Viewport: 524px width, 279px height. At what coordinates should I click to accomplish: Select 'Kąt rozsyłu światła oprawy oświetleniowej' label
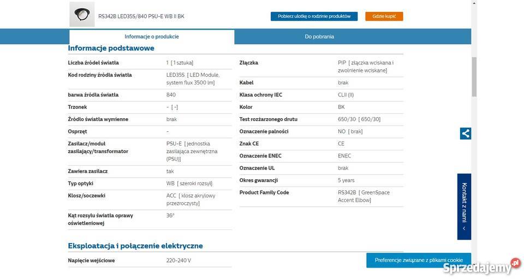(100, 219)
